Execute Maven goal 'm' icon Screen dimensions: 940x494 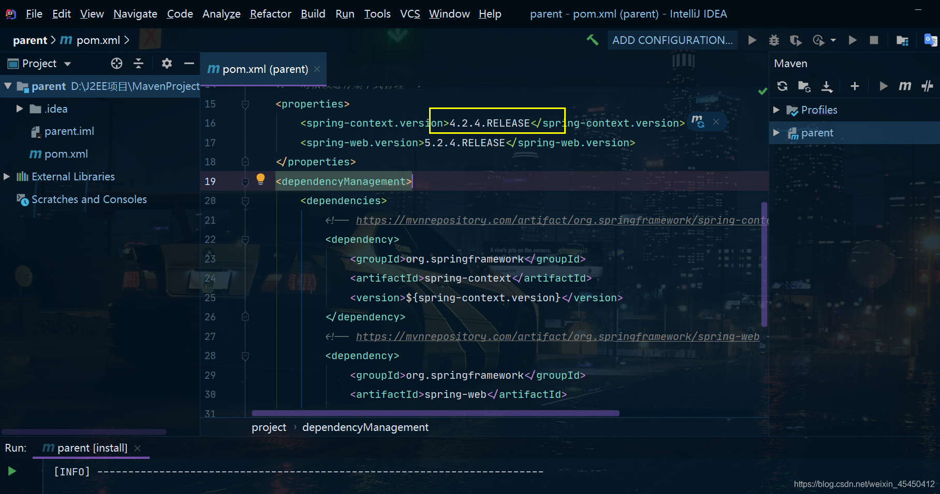tap(905, 86)
